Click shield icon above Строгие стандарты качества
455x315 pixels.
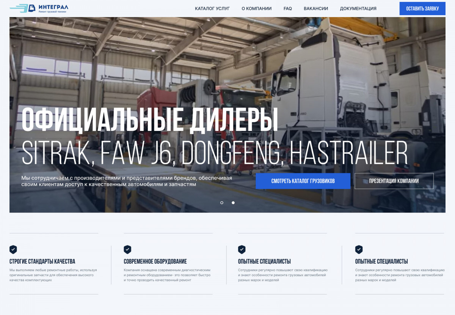tap(13, 249)
